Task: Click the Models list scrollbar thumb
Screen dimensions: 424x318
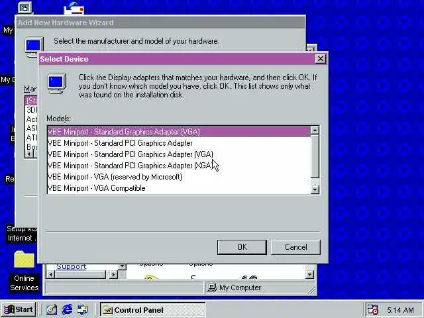Action: (x=315, y=156)
